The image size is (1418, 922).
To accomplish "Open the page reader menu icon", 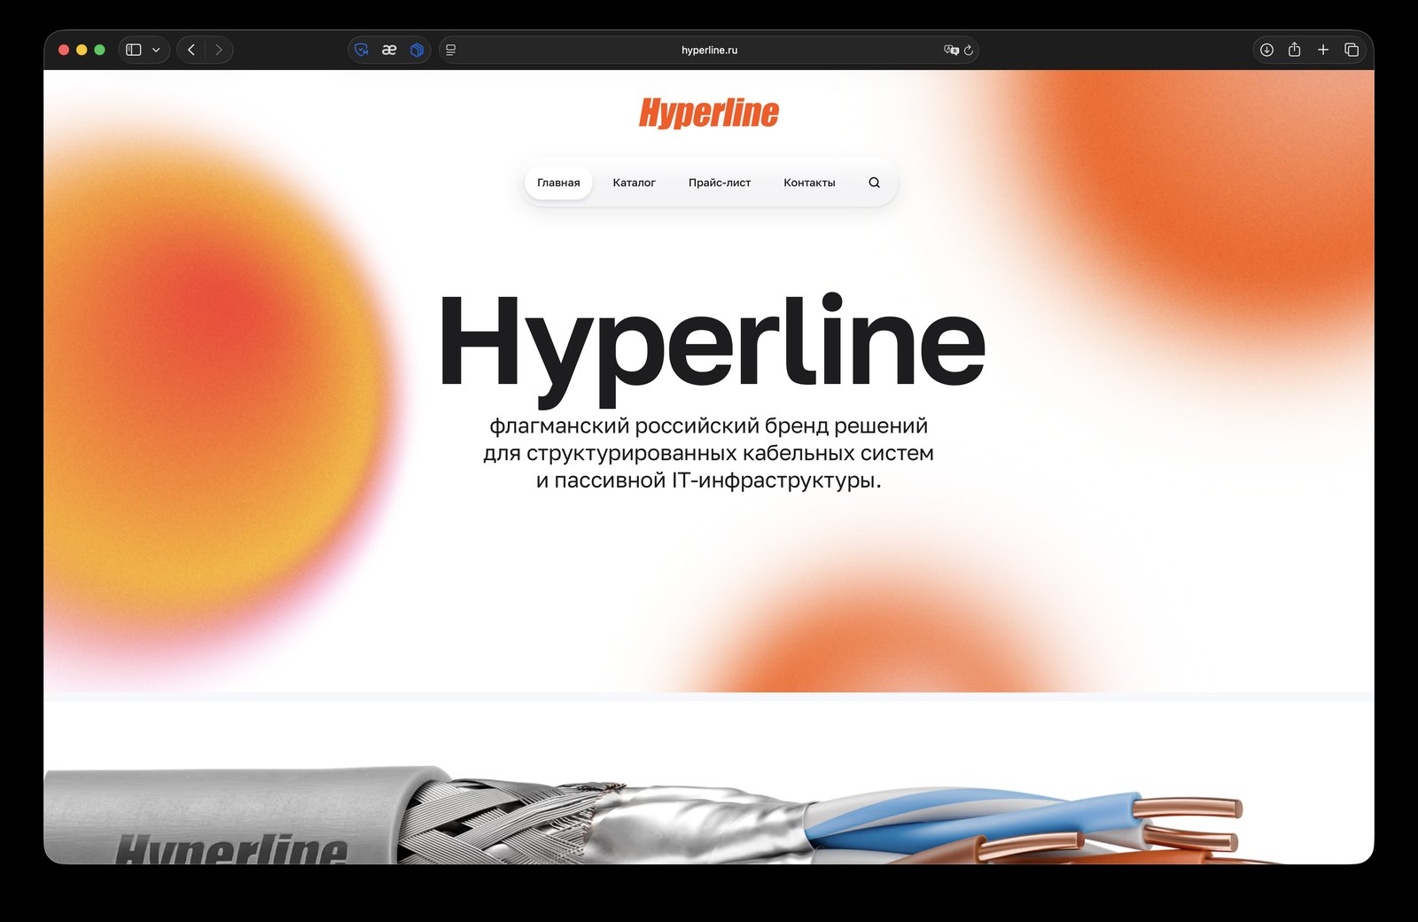I will [x=451, y=50].
